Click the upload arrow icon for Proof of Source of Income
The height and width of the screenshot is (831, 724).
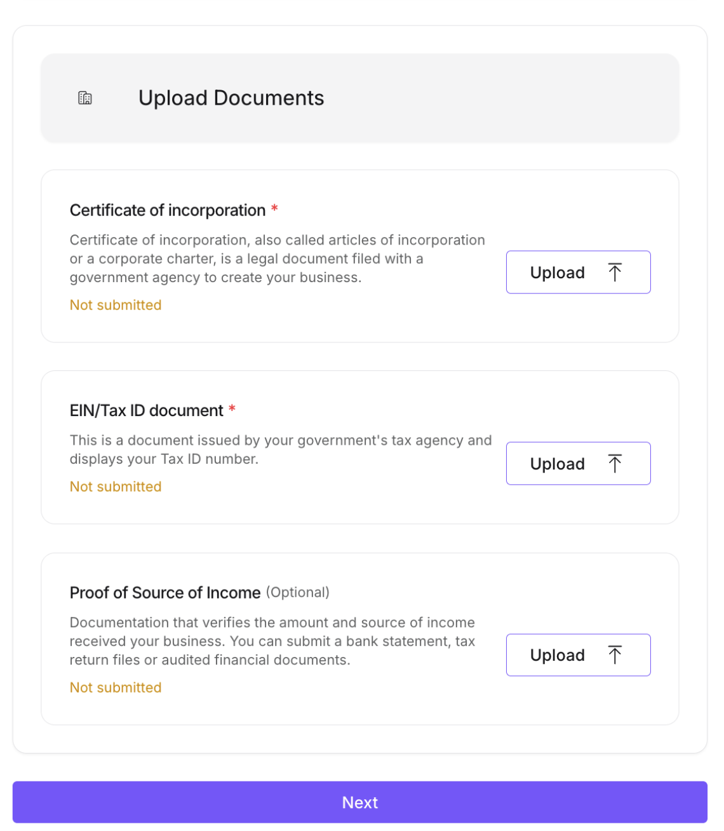pos(614,655)
